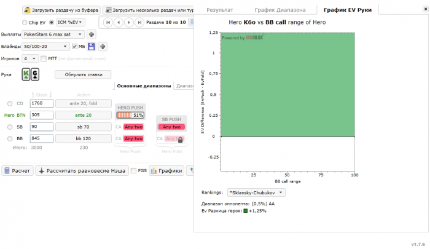430x249 pixels.
Task: Add a new payout structure plus icon
Action: [92, 34]
